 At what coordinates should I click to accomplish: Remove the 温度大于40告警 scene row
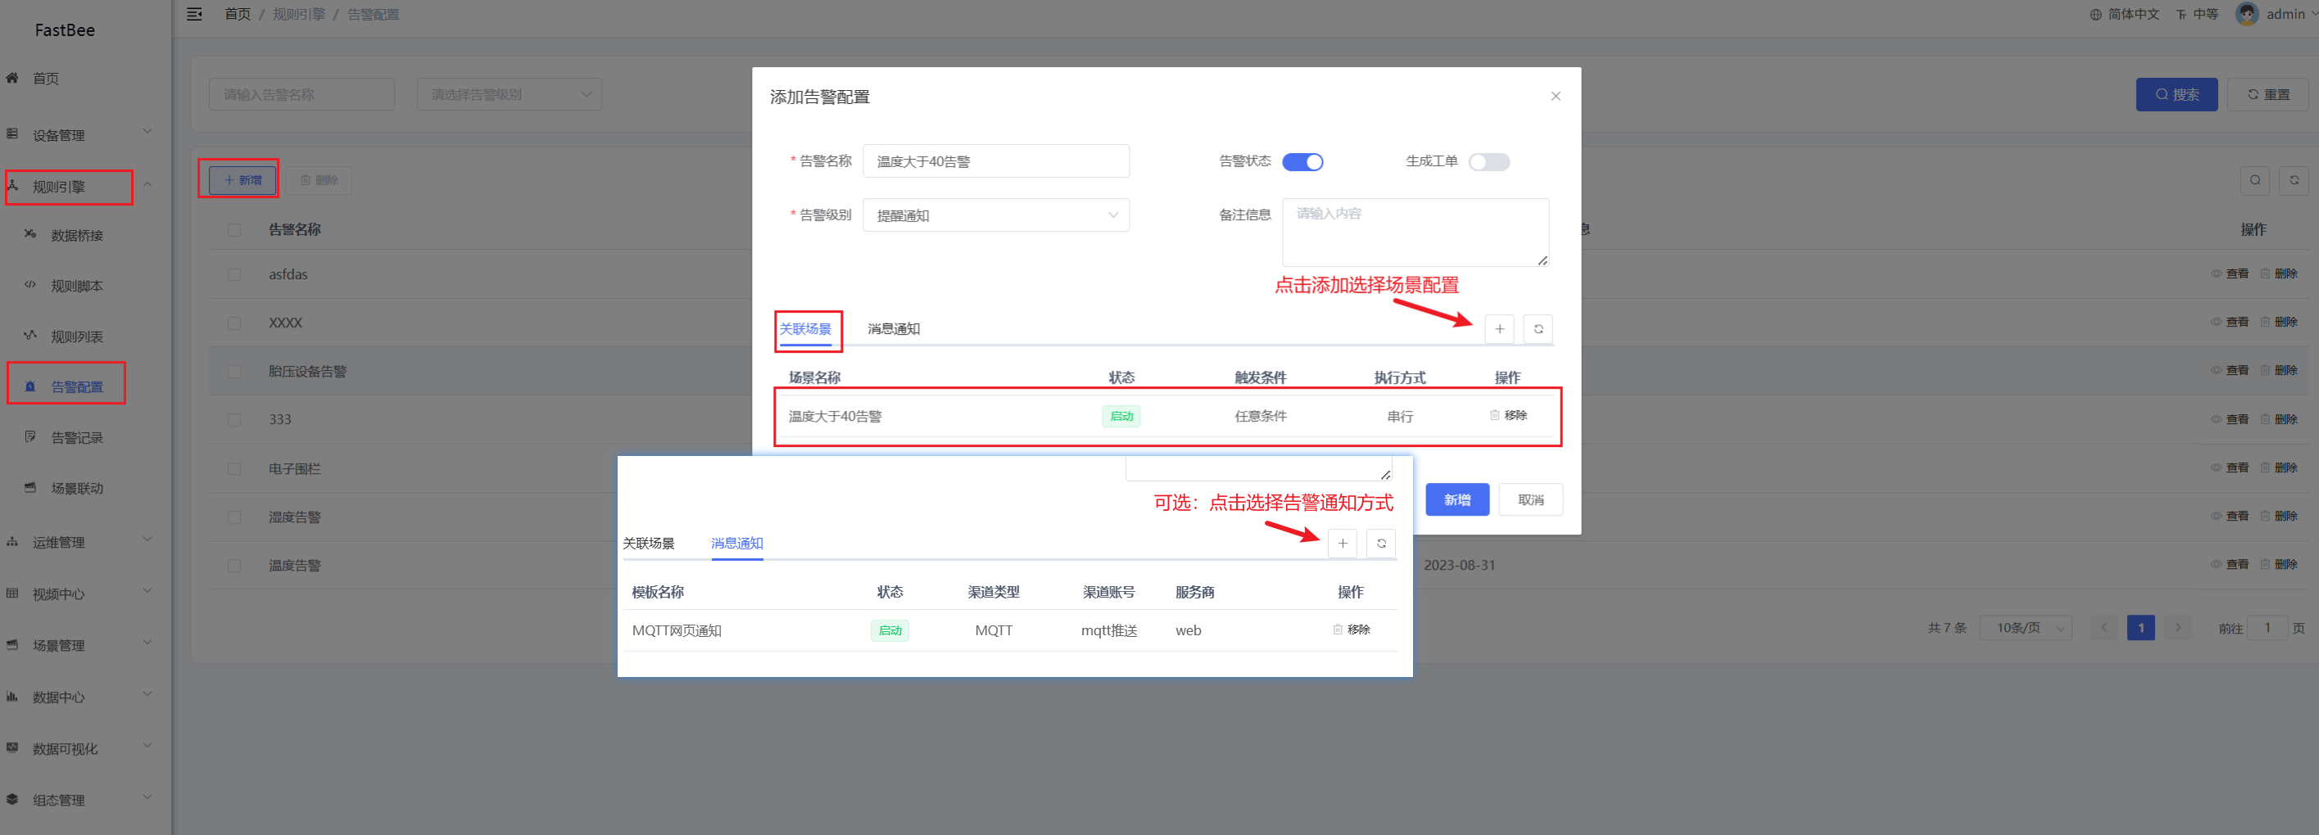pos(1508,416)
